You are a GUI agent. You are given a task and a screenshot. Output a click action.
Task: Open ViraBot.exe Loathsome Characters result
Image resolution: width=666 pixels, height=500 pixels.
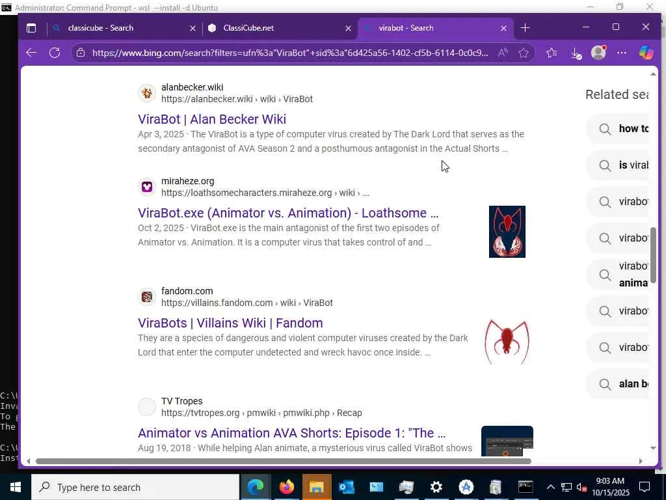[288, 213]
